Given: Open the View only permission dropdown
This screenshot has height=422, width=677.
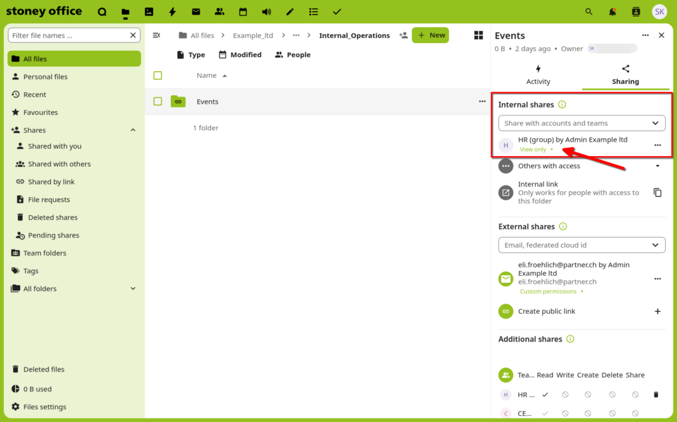Looking at the screenshot, I should click(536, 149).
